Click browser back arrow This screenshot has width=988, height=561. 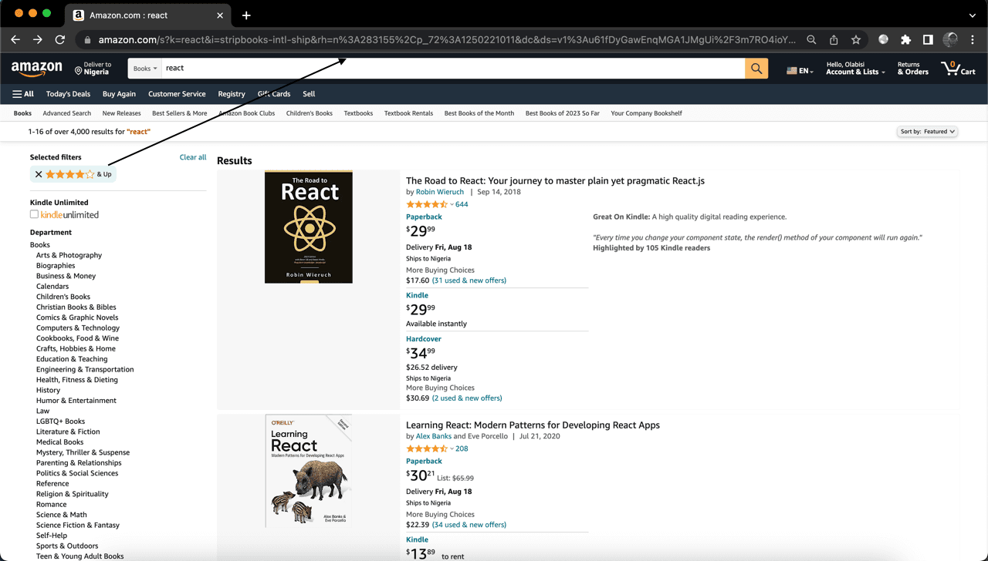(15, 39)
